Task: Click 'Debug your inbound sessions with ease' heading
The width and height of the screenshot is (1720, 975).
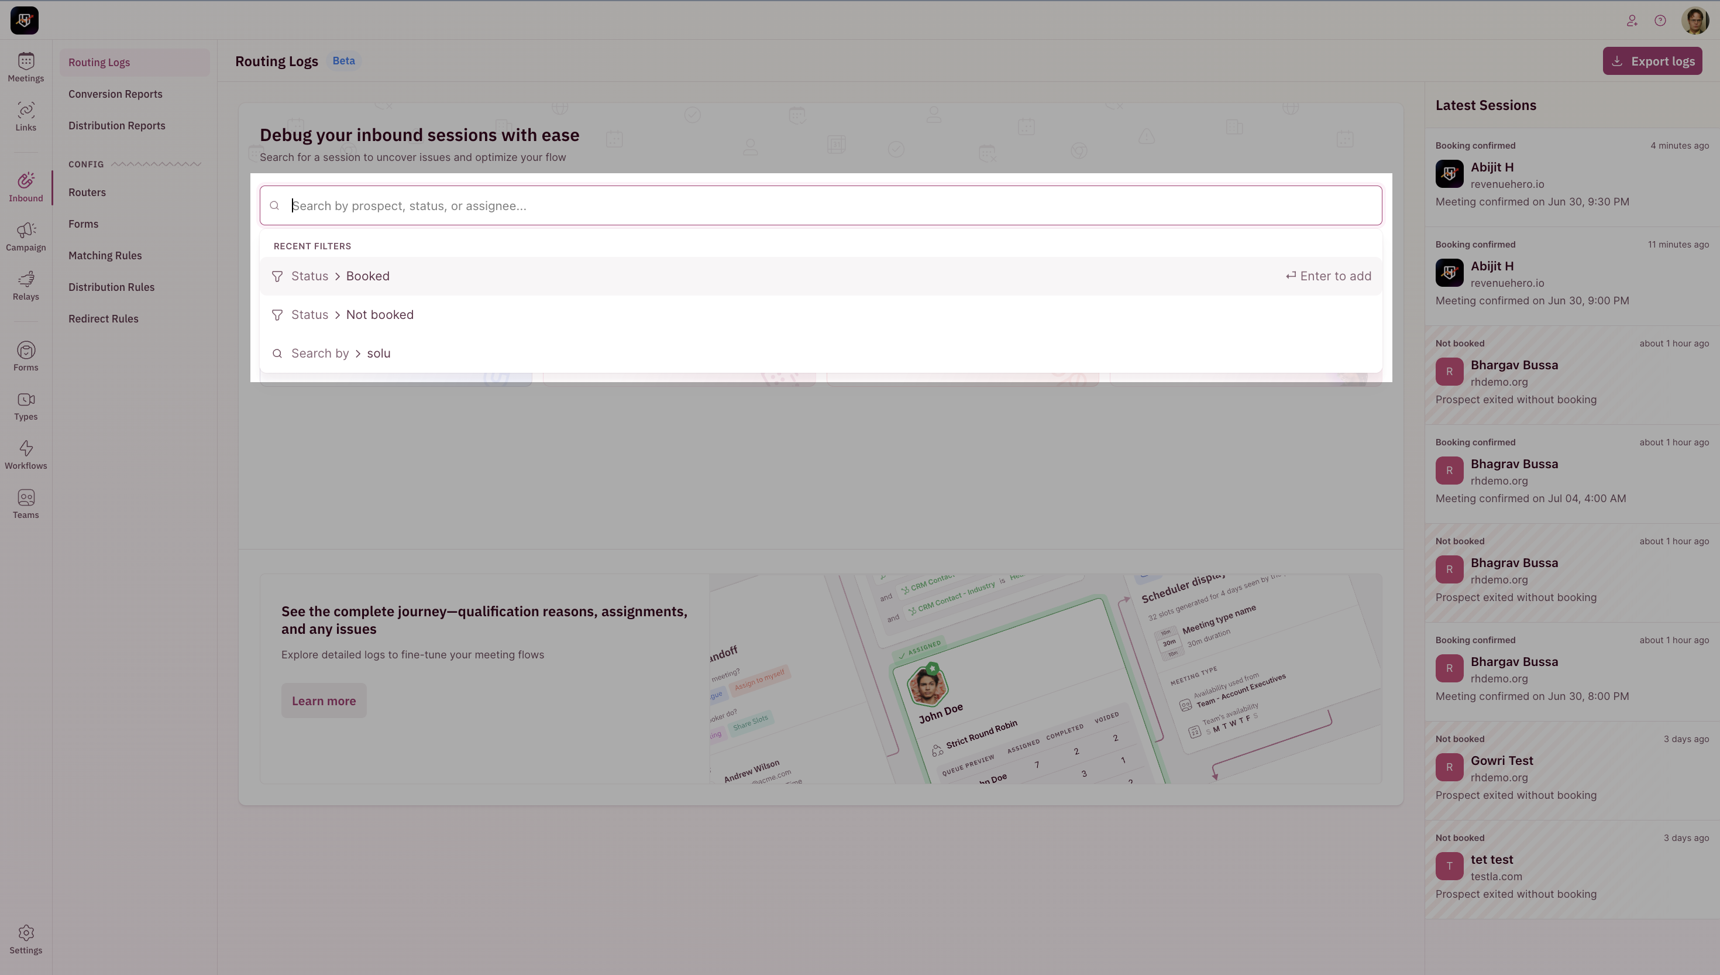Action: pyautogui.click(x=419, y=135)
